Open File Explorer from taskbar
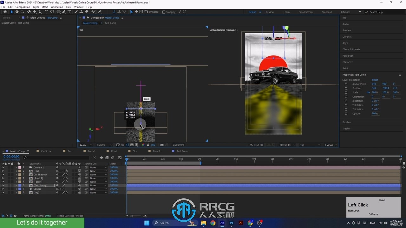Image resolution: width=406 pixels, height=228 pixels. point(204,223)
